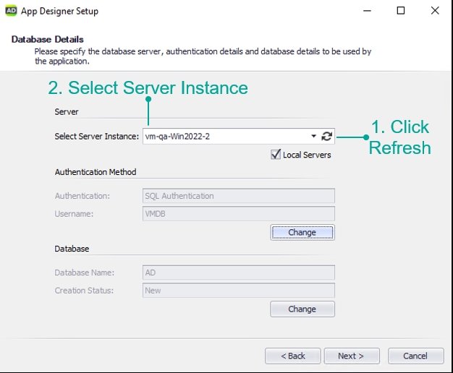The width and height of the screenshot is (453, 373).
Task: Click the refresh server list icon
Action: click(x=327, y=137)
